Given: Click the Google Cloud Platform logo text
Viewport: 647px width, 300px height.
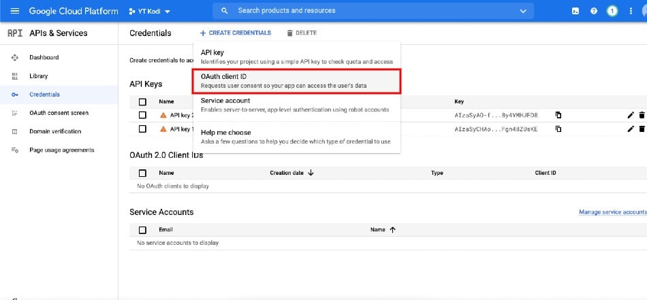Looking at the screenshot, I should [x=74, y=11].
